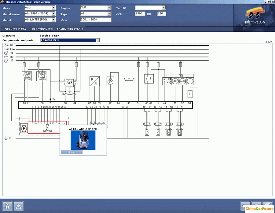
Task: Open the ADMINISTRATION tab
Action: click(x=70, y=29)
